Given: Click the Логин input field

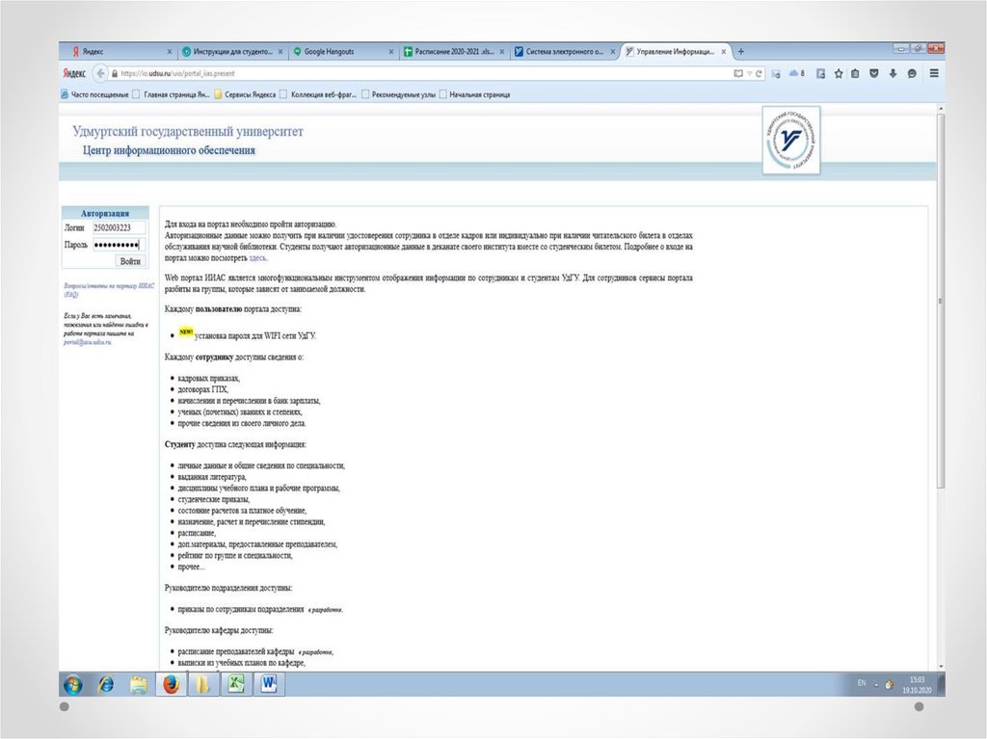Looking at the screenshot, I should [119, 228].
